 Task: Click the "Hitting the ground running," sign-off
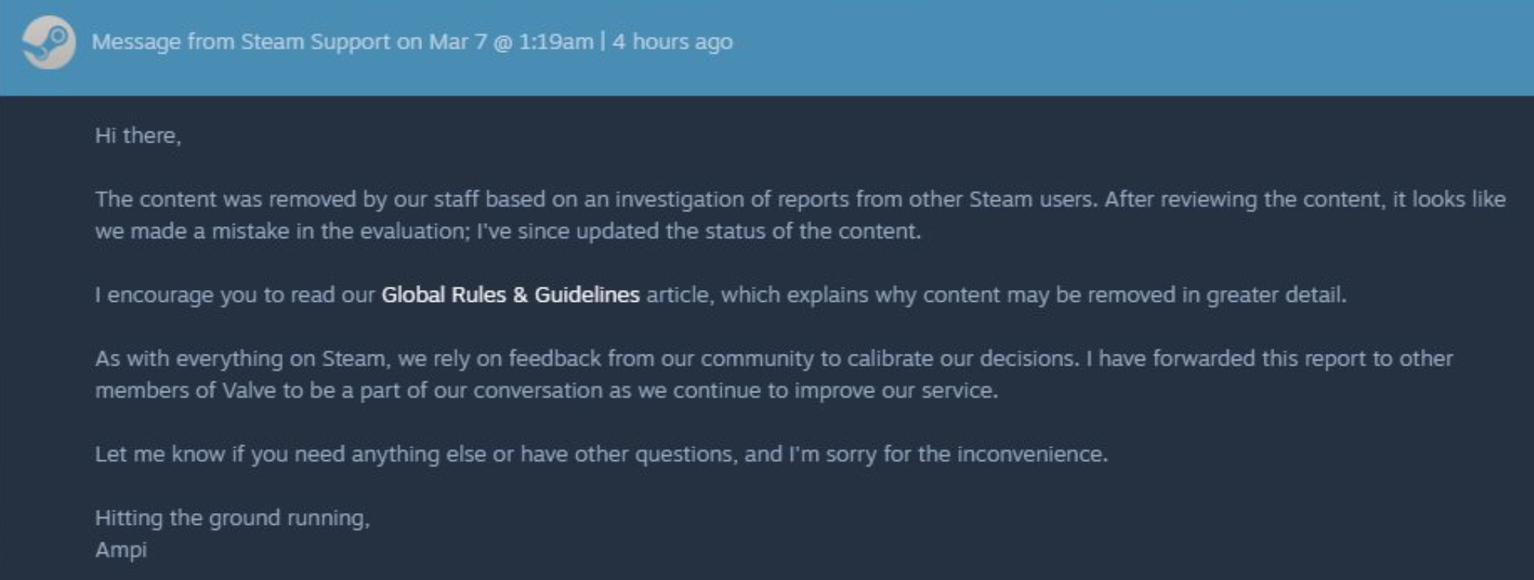pos(232,518)
